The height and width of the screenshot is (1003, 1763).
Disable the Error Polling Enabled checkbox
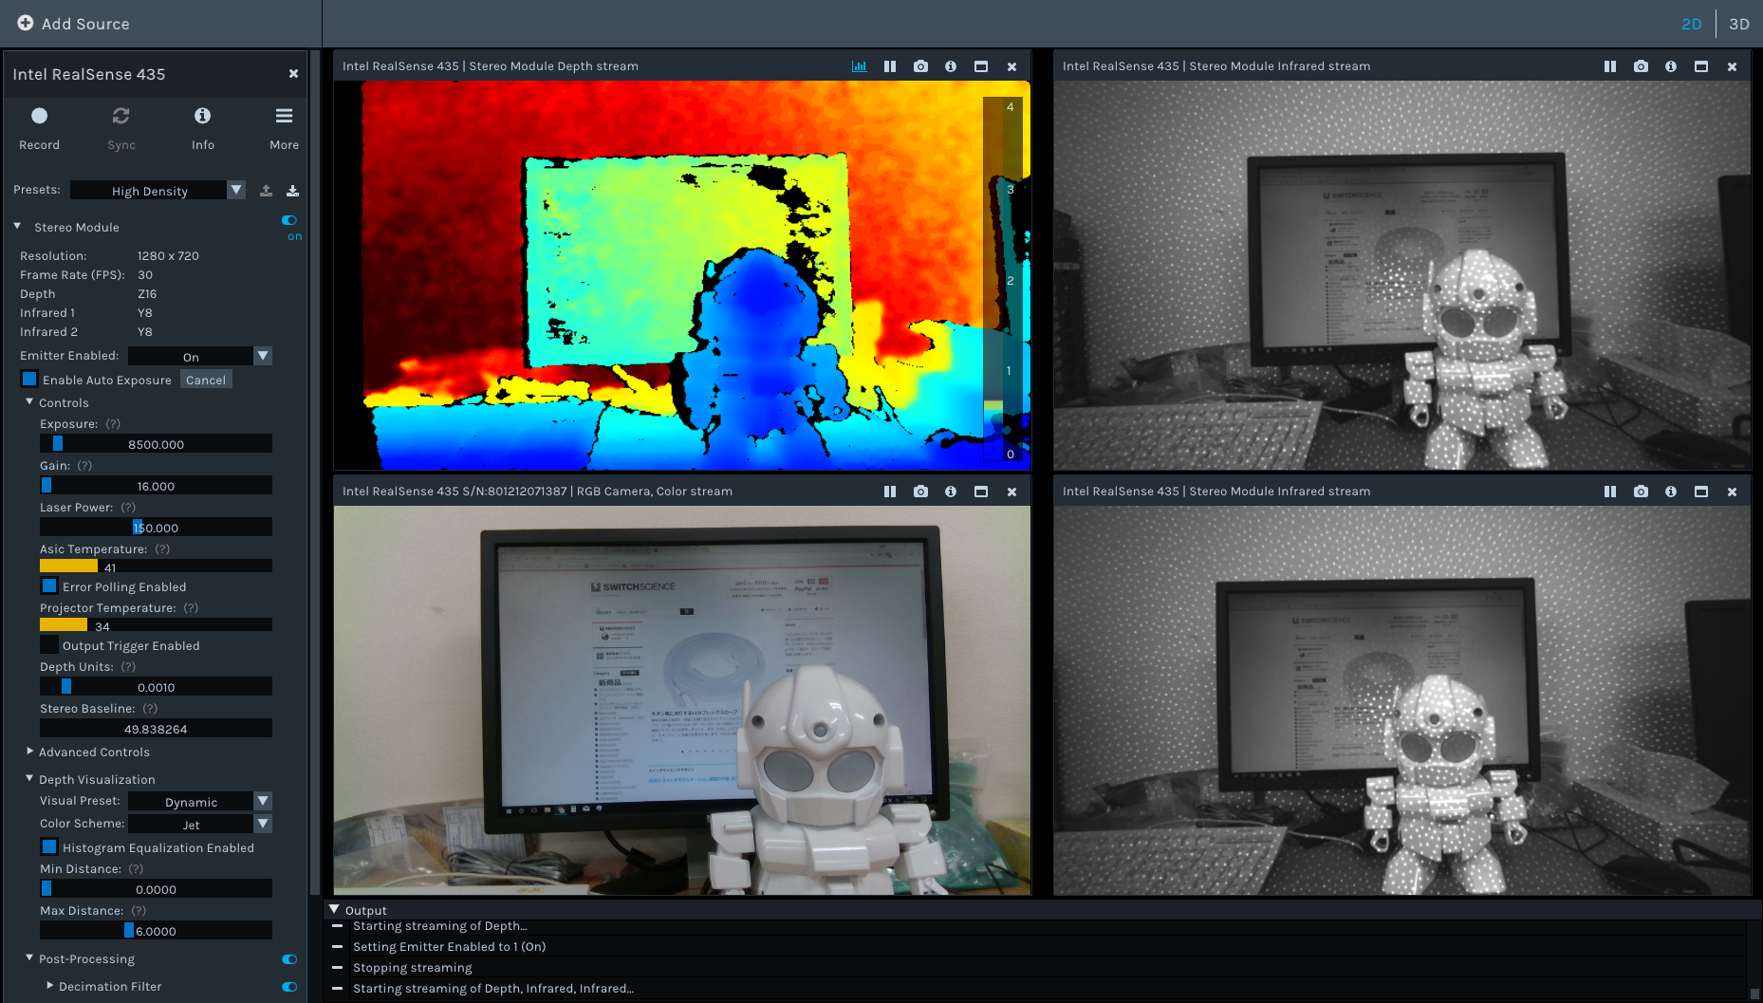49,585
